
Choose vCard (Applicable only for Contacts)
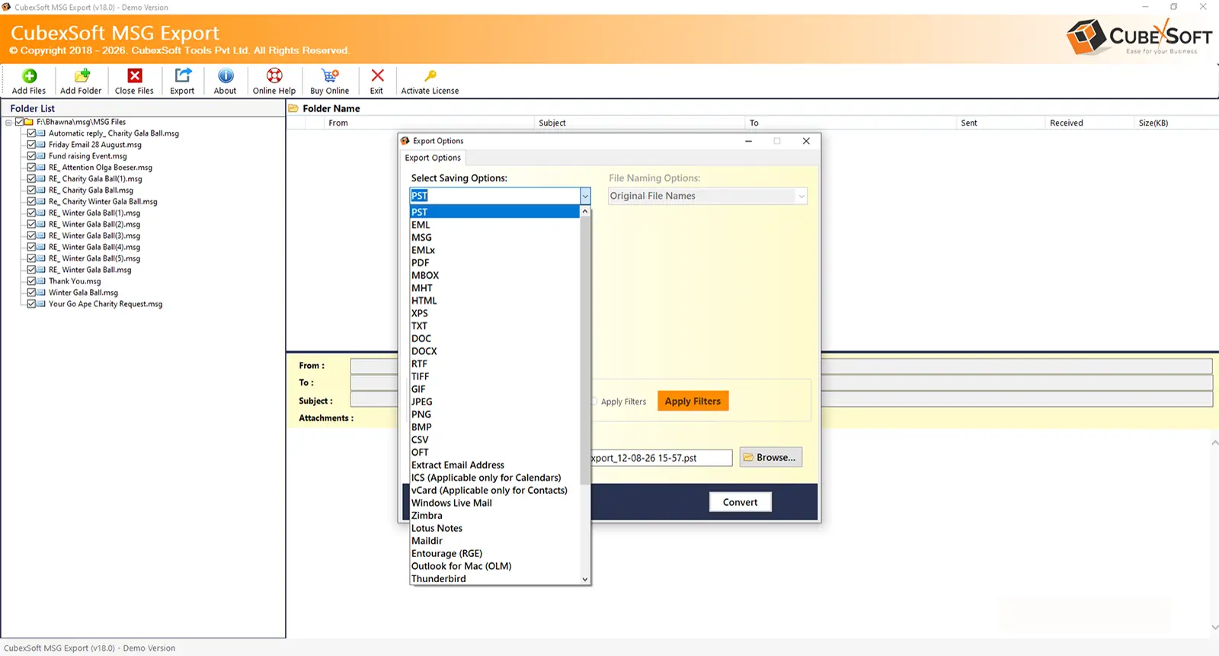pyautogui.click(x=494, y=490)
